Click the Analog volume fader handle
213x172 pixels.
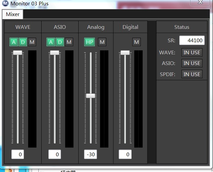[91, 96]
